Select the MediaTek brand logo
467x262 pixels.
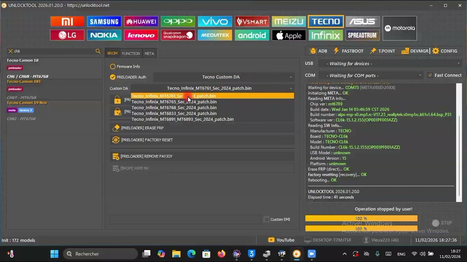coord(215,35)
